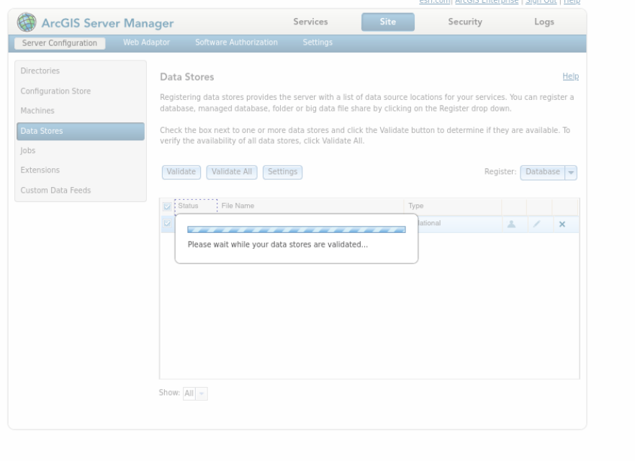The image size is (635, 461).
Task: Open data store permissions person icon
Action: pyautogui.click(x=511, y=224)
